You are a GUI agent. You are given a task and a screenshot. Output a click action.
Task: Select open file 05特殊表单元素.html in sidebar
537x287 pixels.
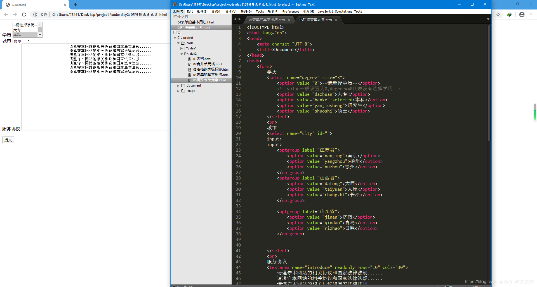194,27
